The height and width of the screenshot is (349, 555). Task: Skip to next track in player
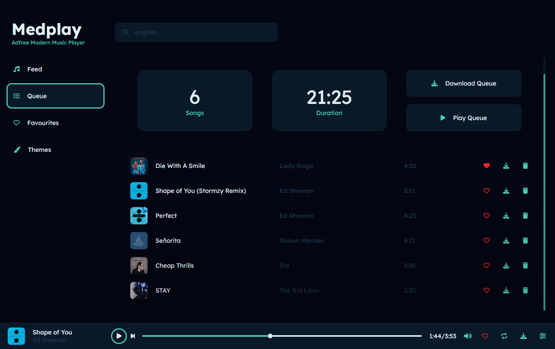point(133,336)
